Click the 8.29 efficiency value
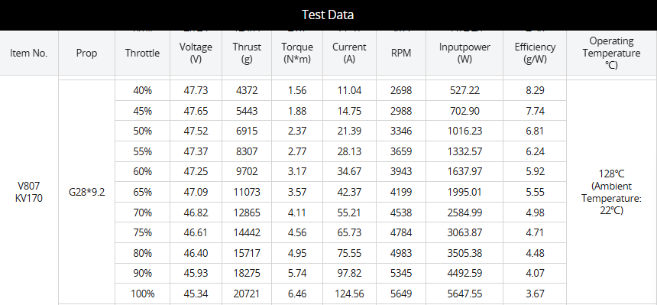This screenshot has width=657, height=305. tap(535, 90)
